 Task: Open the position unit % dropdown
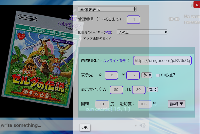147,75
